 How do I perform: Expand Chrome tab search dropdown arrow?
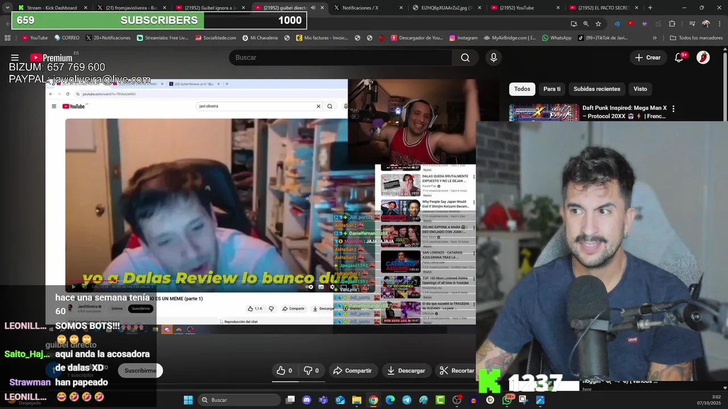(x=7, y=8)
